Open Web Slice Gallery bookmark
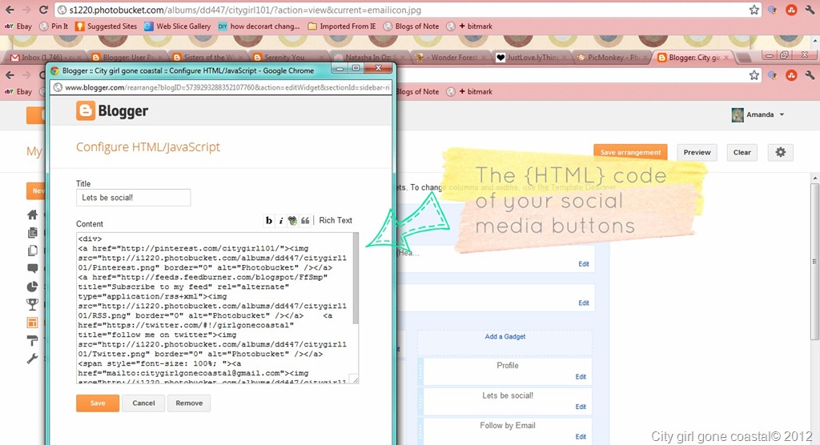 coord(177,26)
